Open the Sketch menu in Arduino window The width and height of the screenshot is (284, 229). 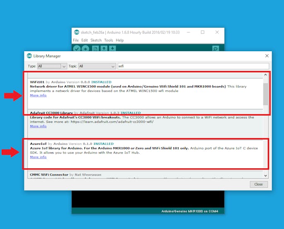click(x=96, y=40)
